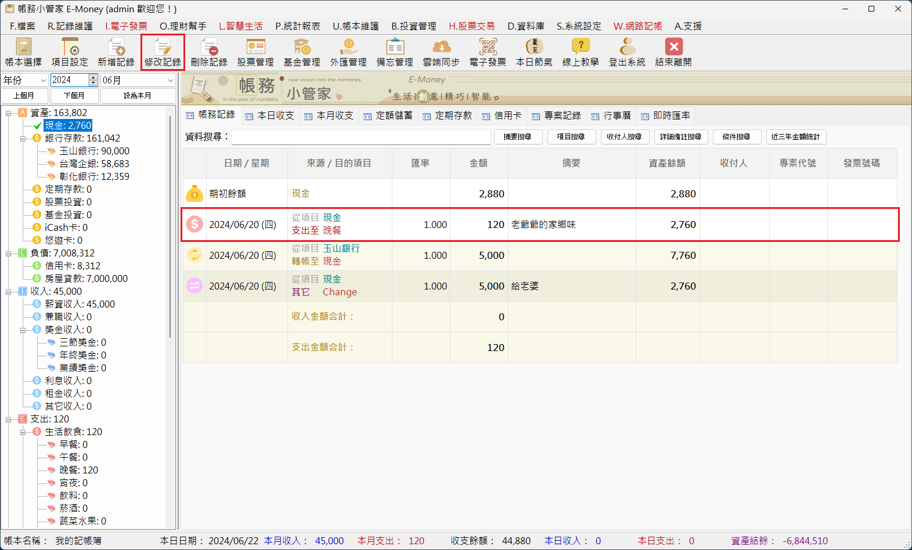Click 本日節氣 solar term icon
The width and height of the screenshot is (912, 550).
[x=534, y=52]
